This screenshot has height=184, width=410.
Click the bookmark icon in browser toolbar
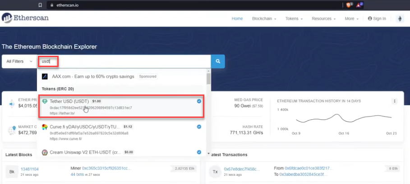pyautogui.click(x=40, y=5)
